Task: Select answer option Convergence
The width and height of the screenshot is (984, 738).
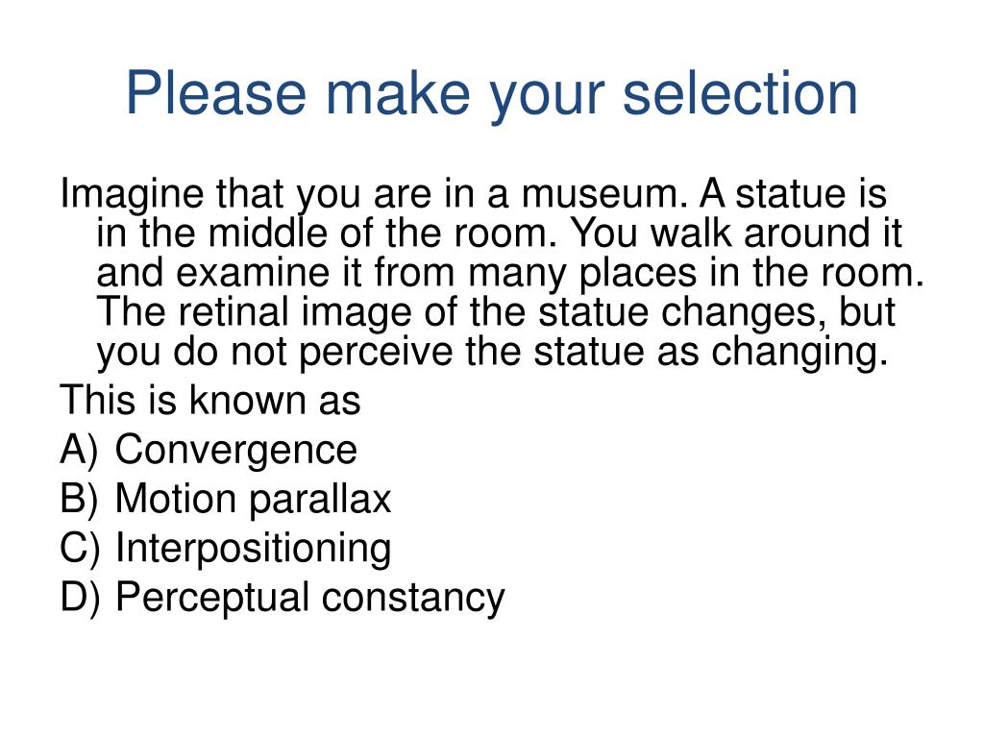Action: pyautogui.click(x=236, y=451)
